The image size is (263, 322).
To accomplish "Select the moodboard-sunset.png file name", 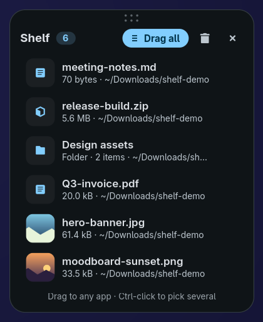I will (123, 261).
